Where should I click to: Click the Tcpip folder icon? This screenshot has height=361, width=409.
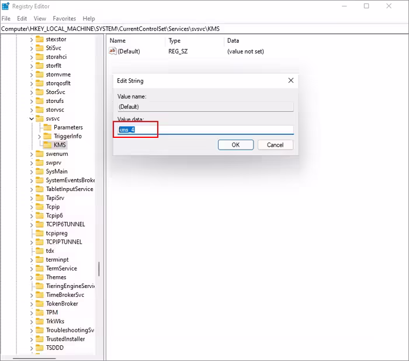click(39, 207)
